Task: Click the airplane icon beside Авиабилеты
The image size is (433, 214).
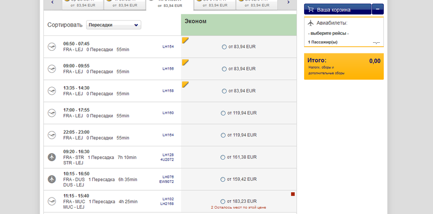Action: point(310,23)
